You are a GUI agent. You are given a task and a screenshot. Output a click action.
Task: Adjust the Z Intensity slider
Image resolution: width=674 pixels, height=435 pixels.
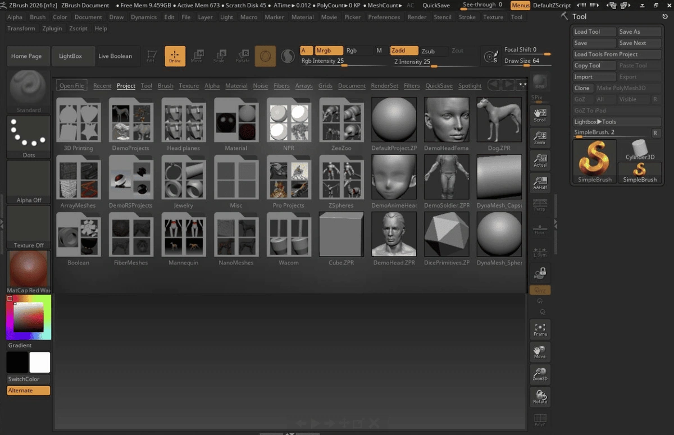click(434, 62)
